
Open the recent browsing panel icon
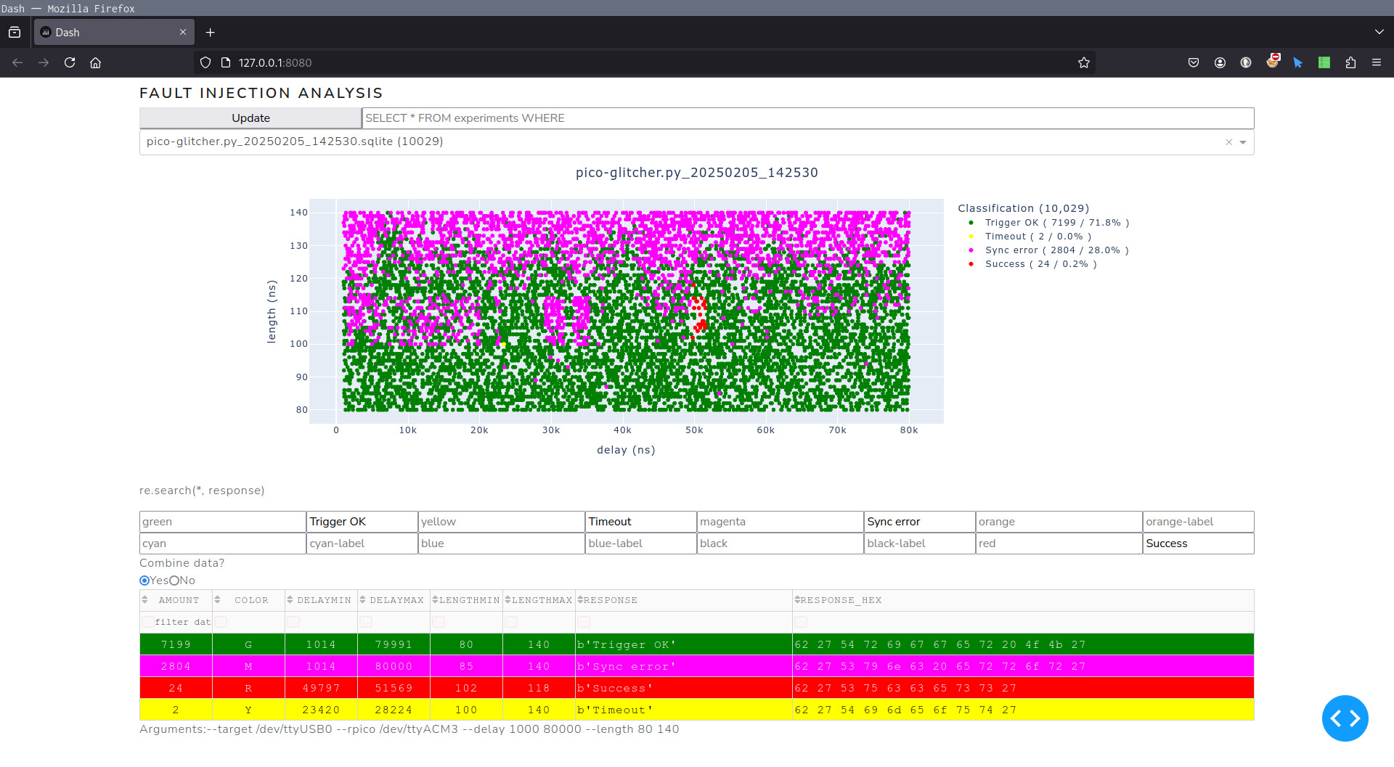pyautogui.click(x=15, y=32)
